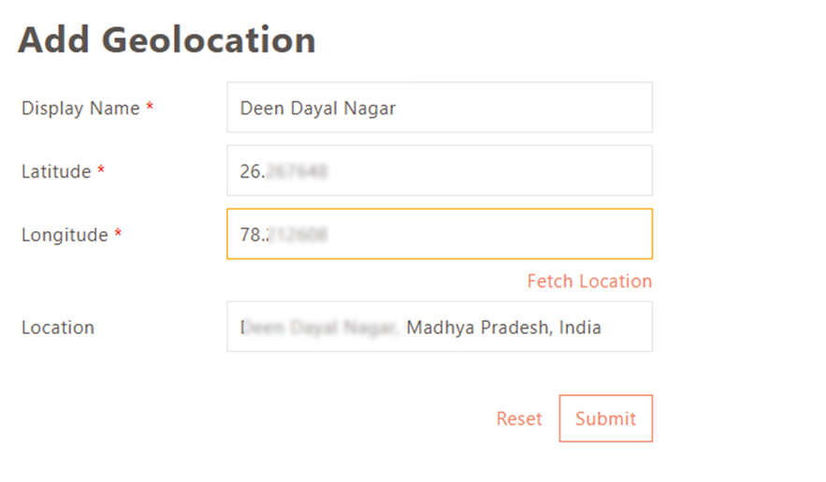Click the red asterisk beside Display Name

pos(150,108)
